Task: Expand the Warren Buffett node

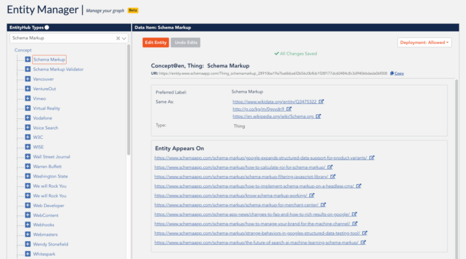Action: click(x=27, y=166)
